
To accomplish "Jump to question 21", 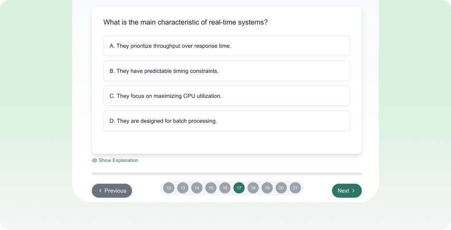I will [295, 188].
